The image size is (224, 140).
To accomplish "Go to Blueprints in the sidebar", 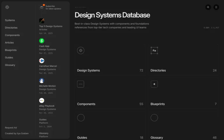I will tap(11, 50).
